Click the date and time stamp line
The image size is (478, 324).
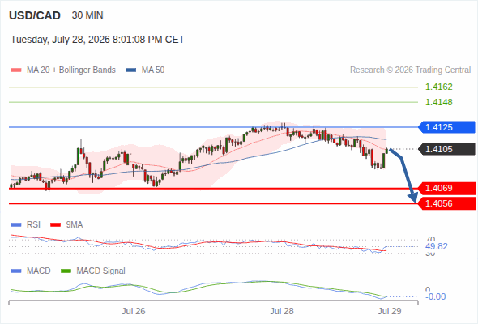[97, 40]
